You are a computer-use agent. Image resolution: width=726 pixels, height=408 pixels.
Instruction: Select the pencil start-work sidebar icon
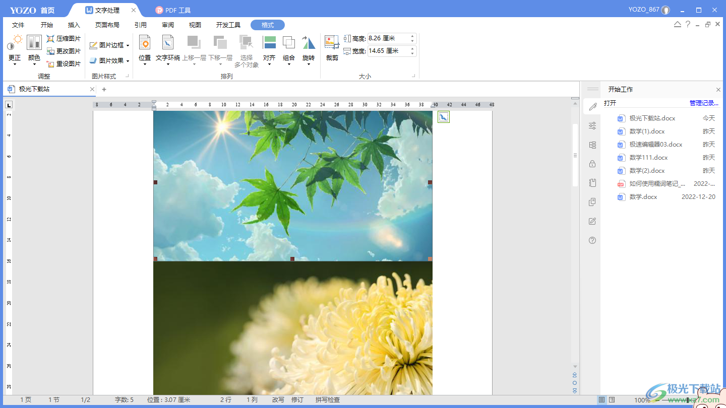[x=592, y=106]
